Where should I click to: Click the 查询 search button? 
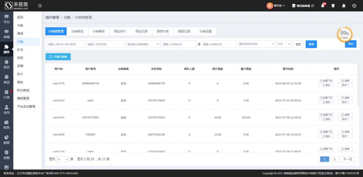311,44
